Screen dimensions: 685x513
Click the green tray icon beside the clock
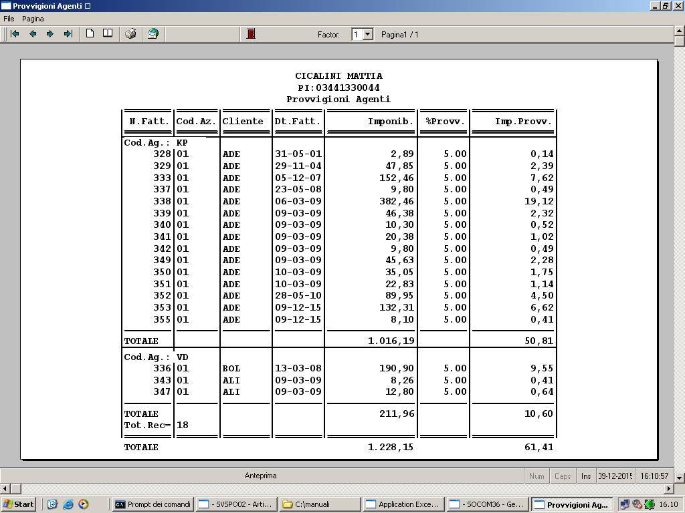[x=650, y=505]
